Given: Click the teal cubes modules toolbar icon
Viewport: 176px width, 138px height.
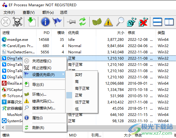Looking at the screenshot, I should pyautogui.click(x=131, y=22).
